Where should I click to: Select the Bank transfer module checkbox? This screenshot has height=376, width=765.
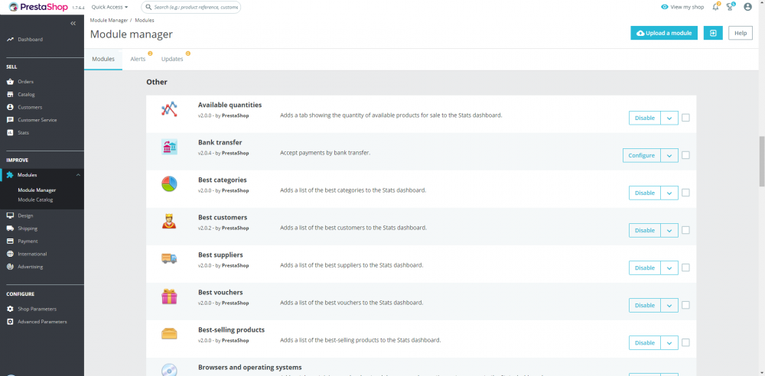(685, 155)
